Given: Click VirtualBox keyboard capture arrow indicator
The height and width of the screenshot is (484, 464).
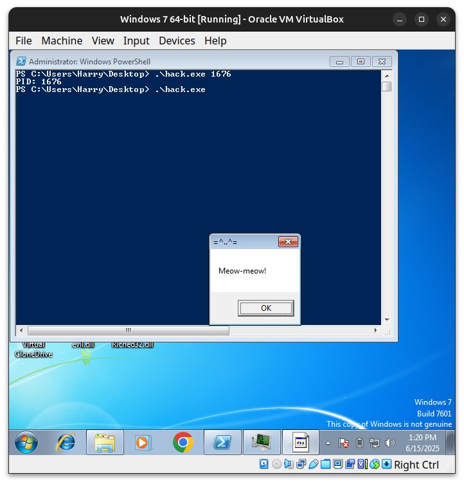Looking at the screenshot, I should pyautogui.click(x=387, y=464).
